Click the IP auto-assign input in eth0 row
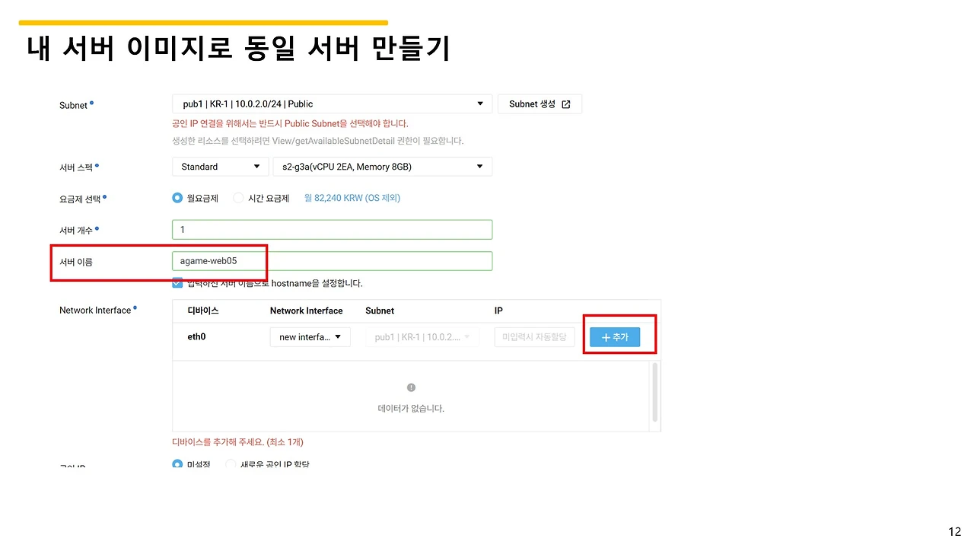This screenshot has height=548, width=974. pos(534,336)
